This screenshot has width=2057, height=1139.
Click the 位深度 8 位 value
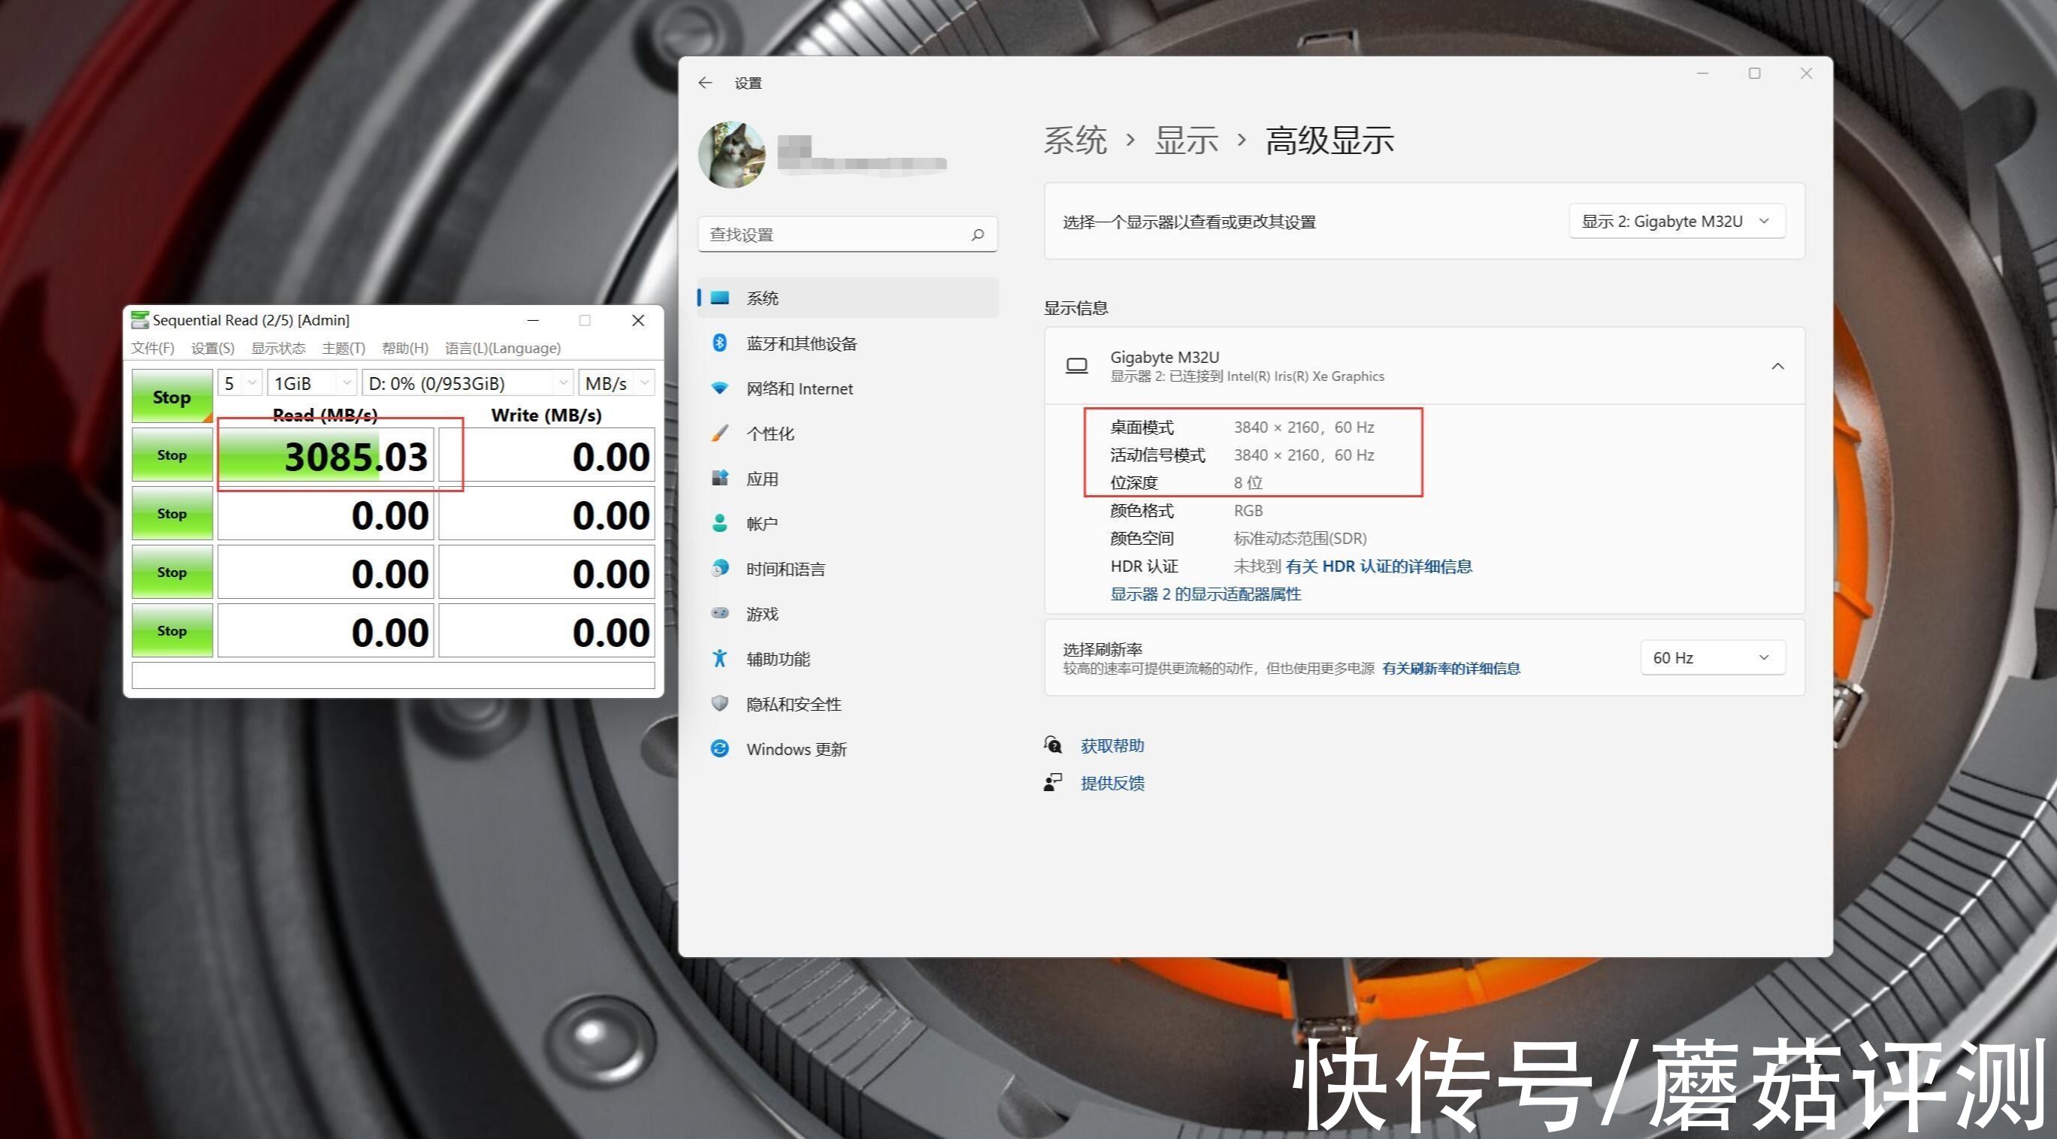[x=1248, y=482]
